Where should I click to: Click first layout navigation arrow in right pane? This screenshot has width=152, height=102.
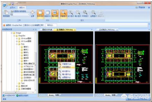[96, 95]
